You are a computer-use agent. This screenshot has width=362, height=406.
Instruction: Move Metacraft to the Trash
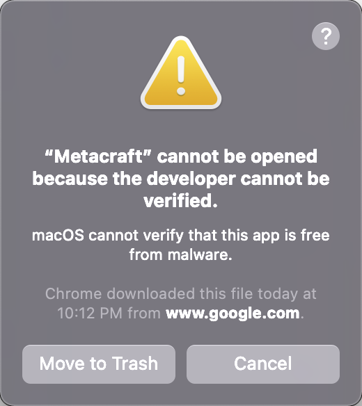tap(99, 364)
